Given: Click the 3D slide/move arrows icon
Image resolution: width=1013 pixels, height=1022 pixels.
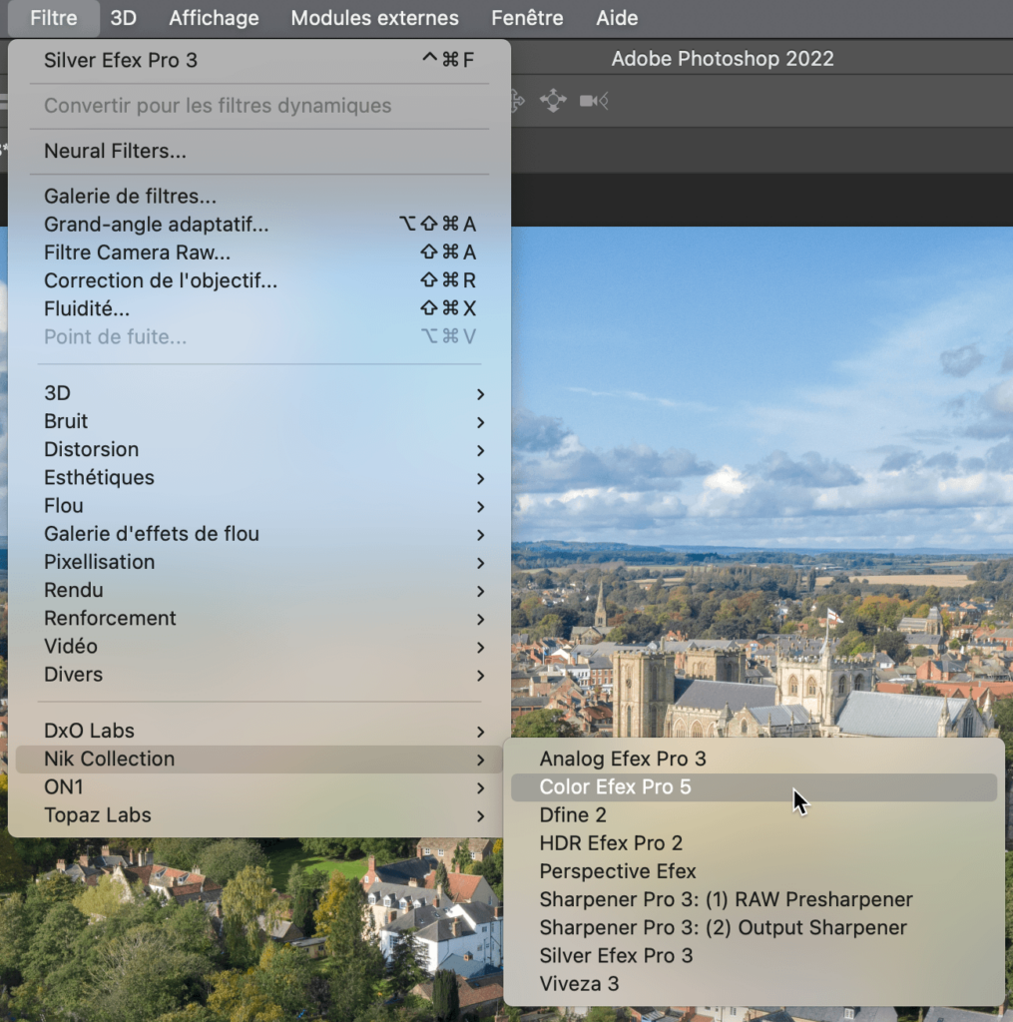Looking at the screenshot, I should tap(553, 101).
